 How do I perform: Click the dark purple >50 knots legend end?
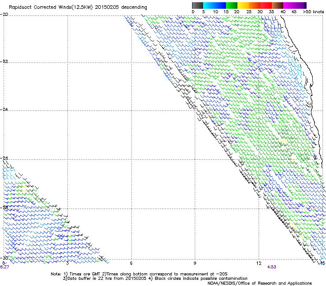tap(305, 5)
